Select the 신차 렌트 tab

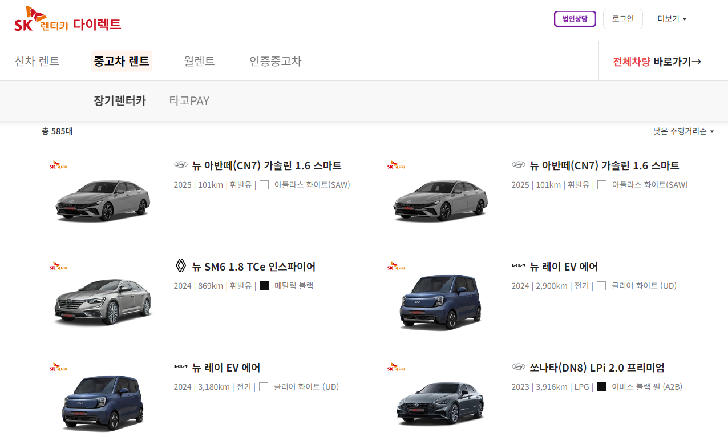click(37, 61)
